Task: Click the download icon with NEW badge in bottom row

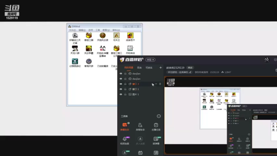Action: point(125,153)
